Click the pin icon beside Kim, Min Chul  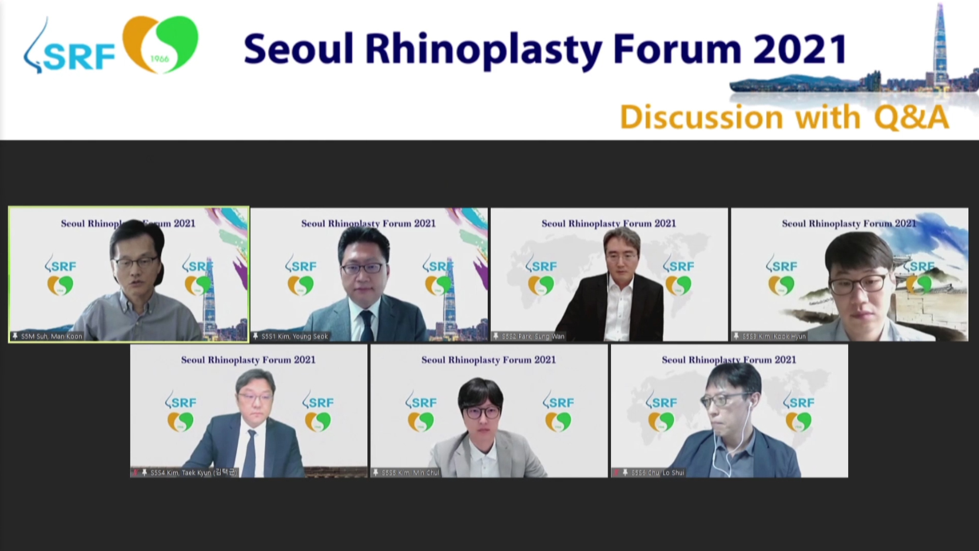coord(376,472)
